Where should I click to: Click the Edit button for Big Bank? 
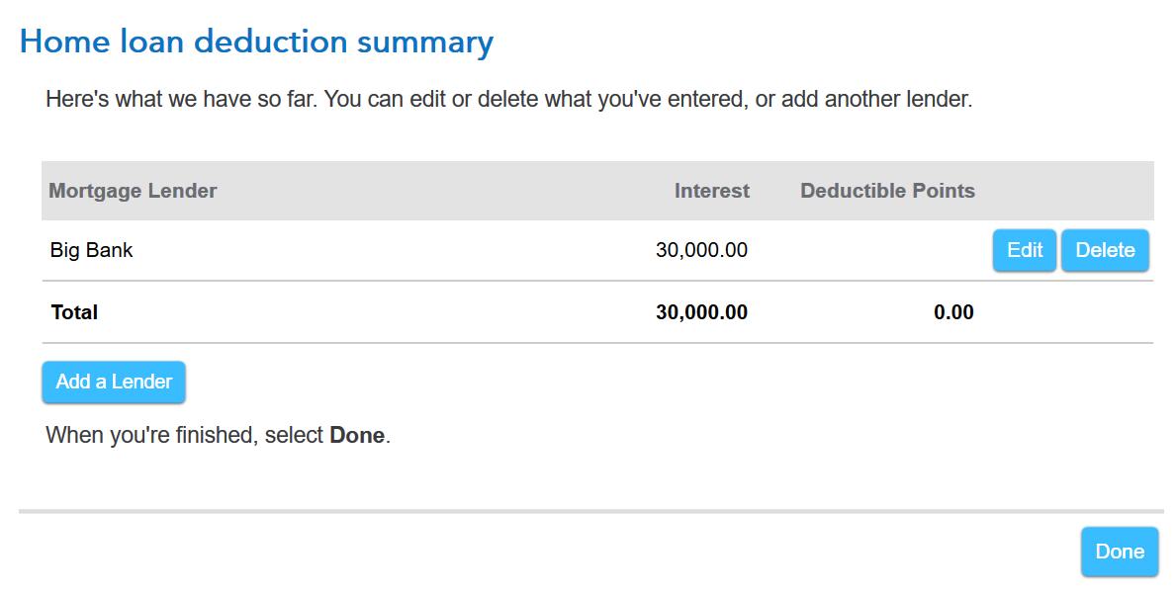click(1024, 250)
